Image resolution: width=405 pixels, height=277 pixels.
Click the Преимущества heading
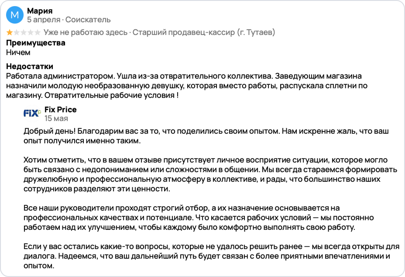coord(36,43)
